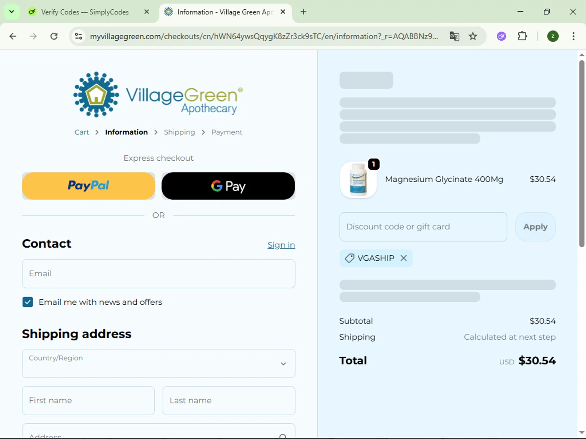Click the page vertical scrollbar

(x=582, y=153)
